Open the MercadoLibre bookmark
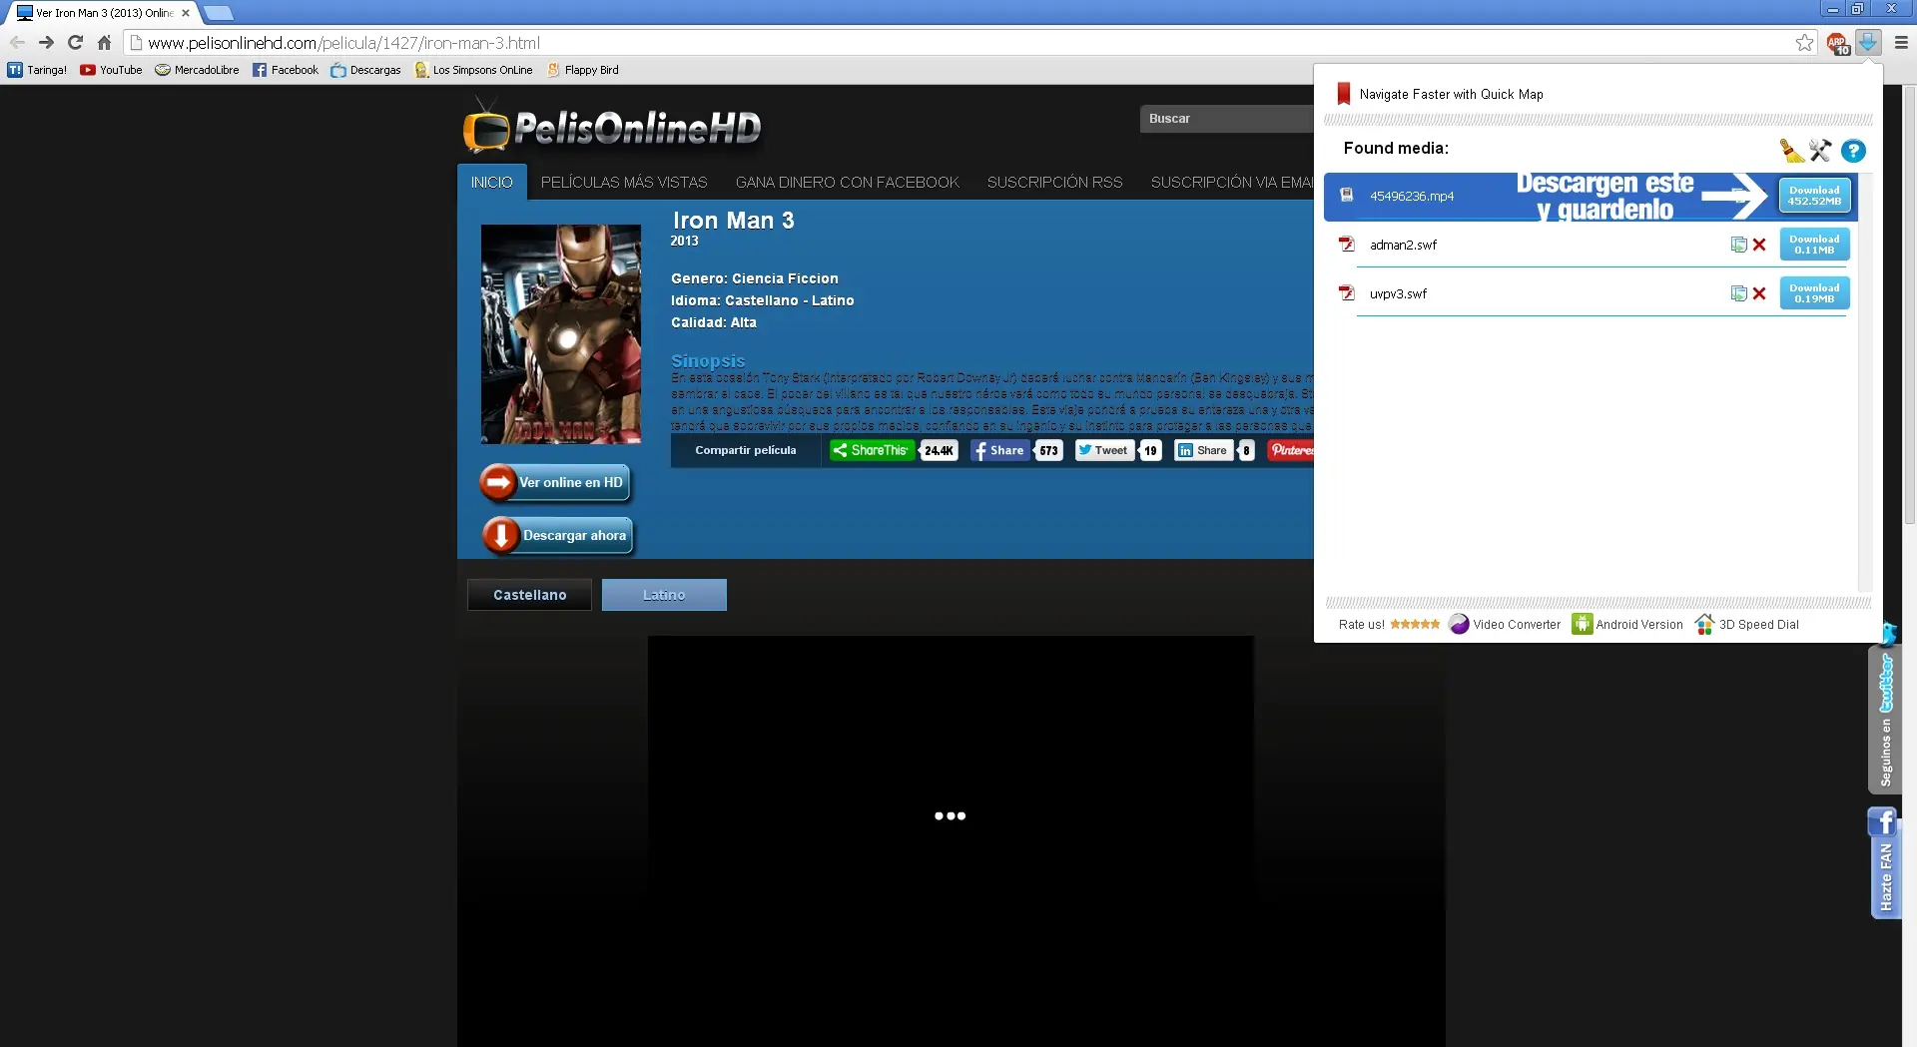 pyautogui.click(x=197, y=70)
